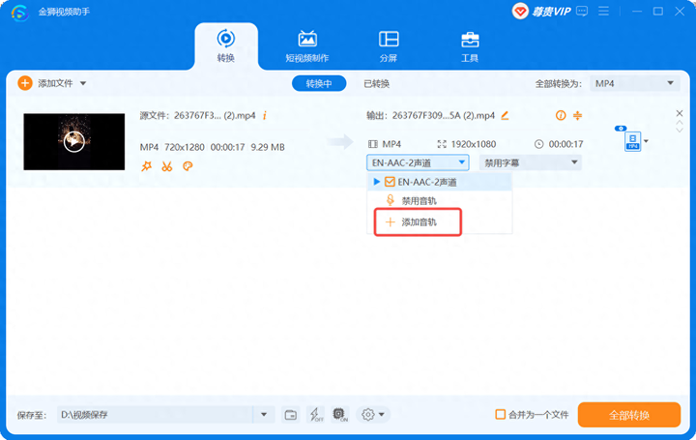The height and width of the screenshot is (440, 696).
Task: Open the video effects enhance star icon
Action: click(x=147, y=166)
